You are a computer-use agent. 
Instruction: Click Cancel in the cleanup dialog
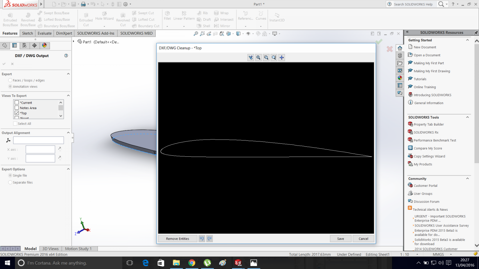(x=363, y=239)
